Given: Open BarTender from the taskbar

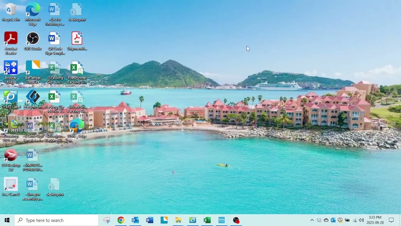Looking at the screenshot, I should [x=164, y=220].
